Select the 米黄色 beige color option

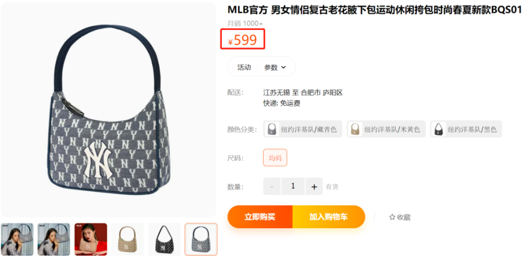click(x=386, y=129)
